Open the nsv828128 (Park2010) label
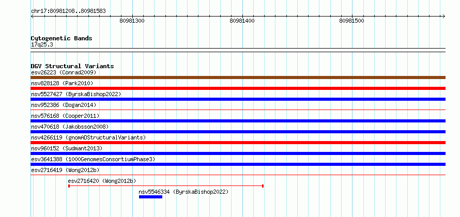The width and height of the screenshot is (460, 217). click(x=62, y=83)
